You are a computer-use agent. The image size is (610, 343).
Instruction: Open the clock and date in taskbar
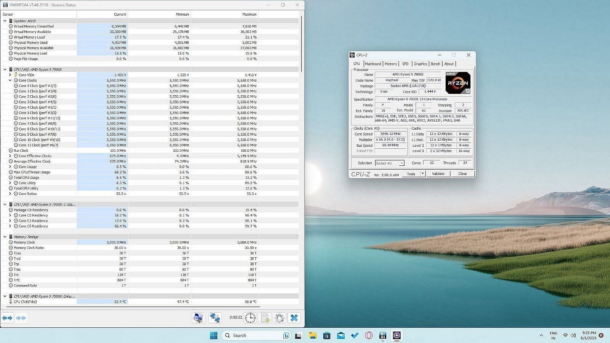tap(589, 335)
